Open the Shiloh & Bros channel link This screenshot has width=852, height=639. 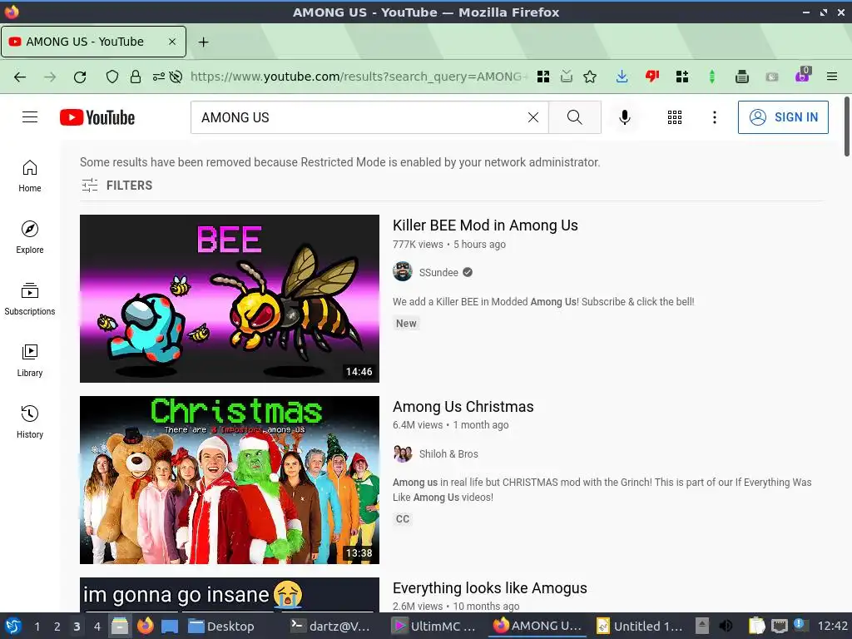(448, 454)
